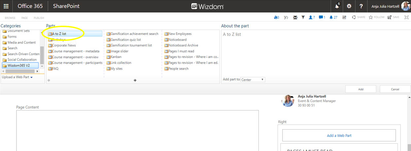411x151 pixels.
Task: Click SharePoint in the header
Action: [x=66, y=6]
